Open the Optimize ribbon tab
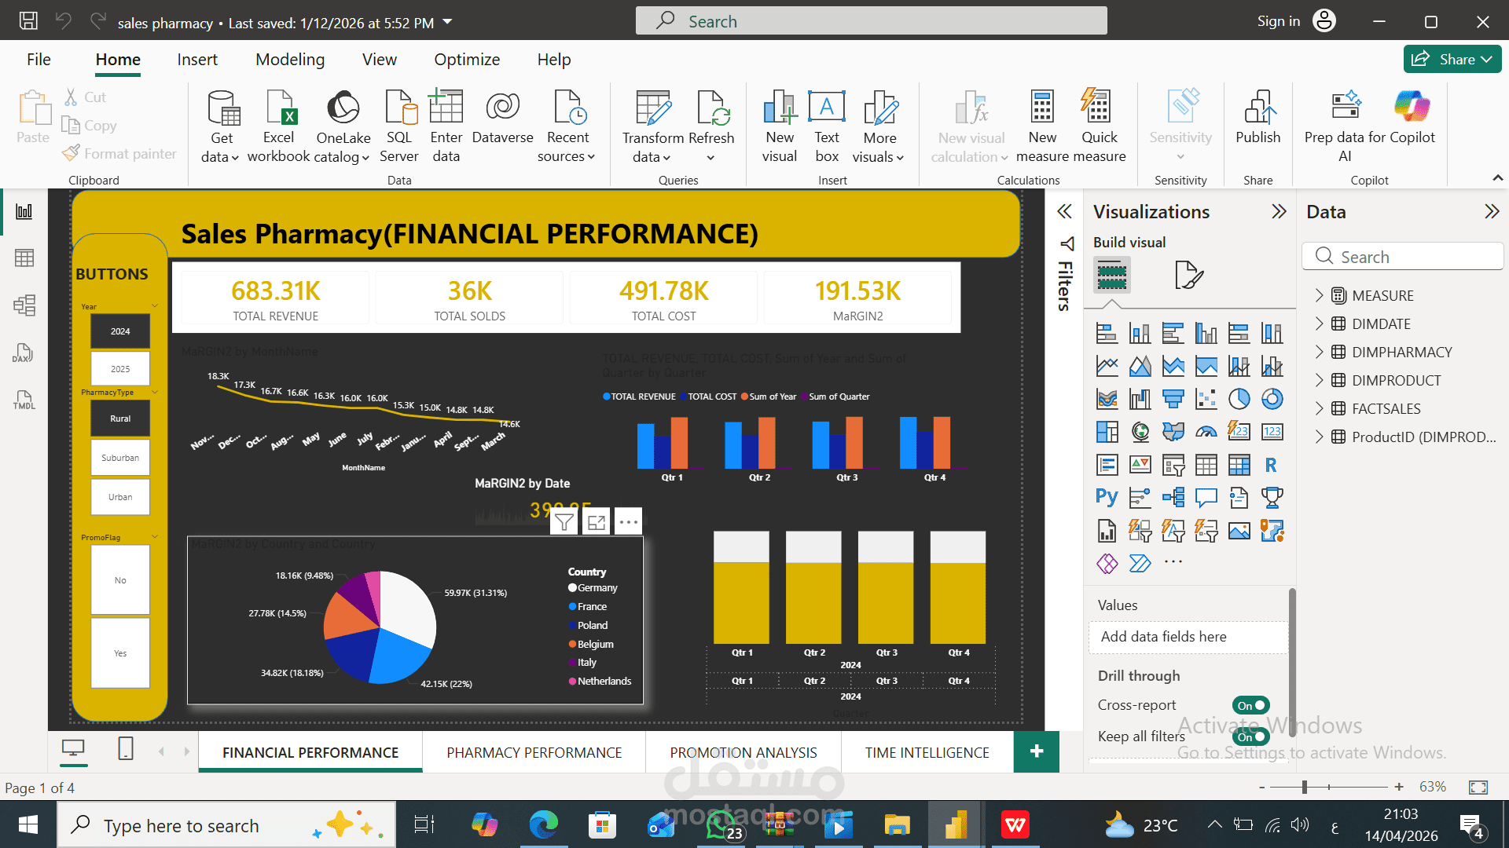Viewport: 1509px width, 848px height. pyautogui.click(x=467, y=60)
